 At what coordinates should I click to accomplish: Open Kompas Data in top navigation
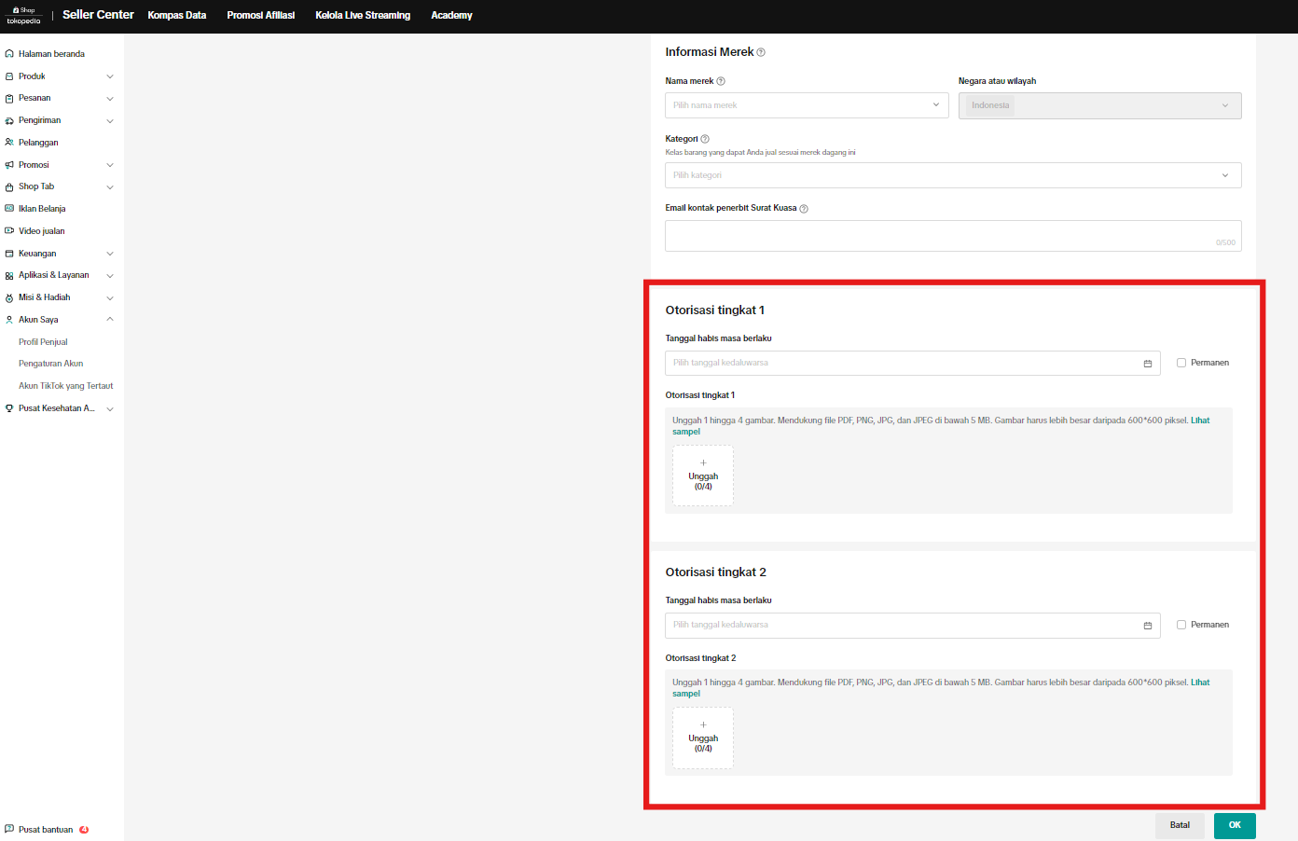(x=177, y=15)
